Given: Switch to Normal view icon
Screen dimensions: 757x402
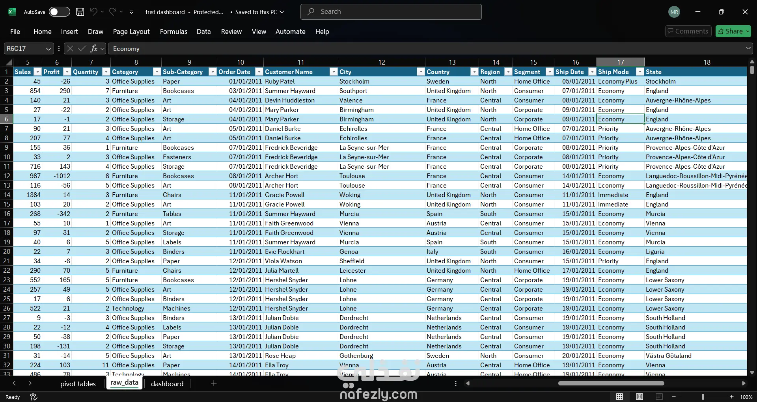Looking at the screenshot, I should coord(620,397).
